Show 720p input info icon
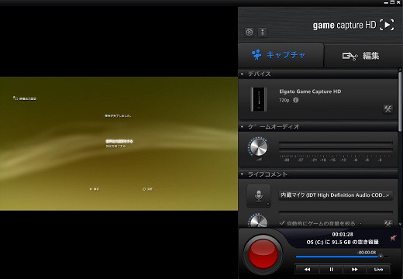 tap(296, 100)
